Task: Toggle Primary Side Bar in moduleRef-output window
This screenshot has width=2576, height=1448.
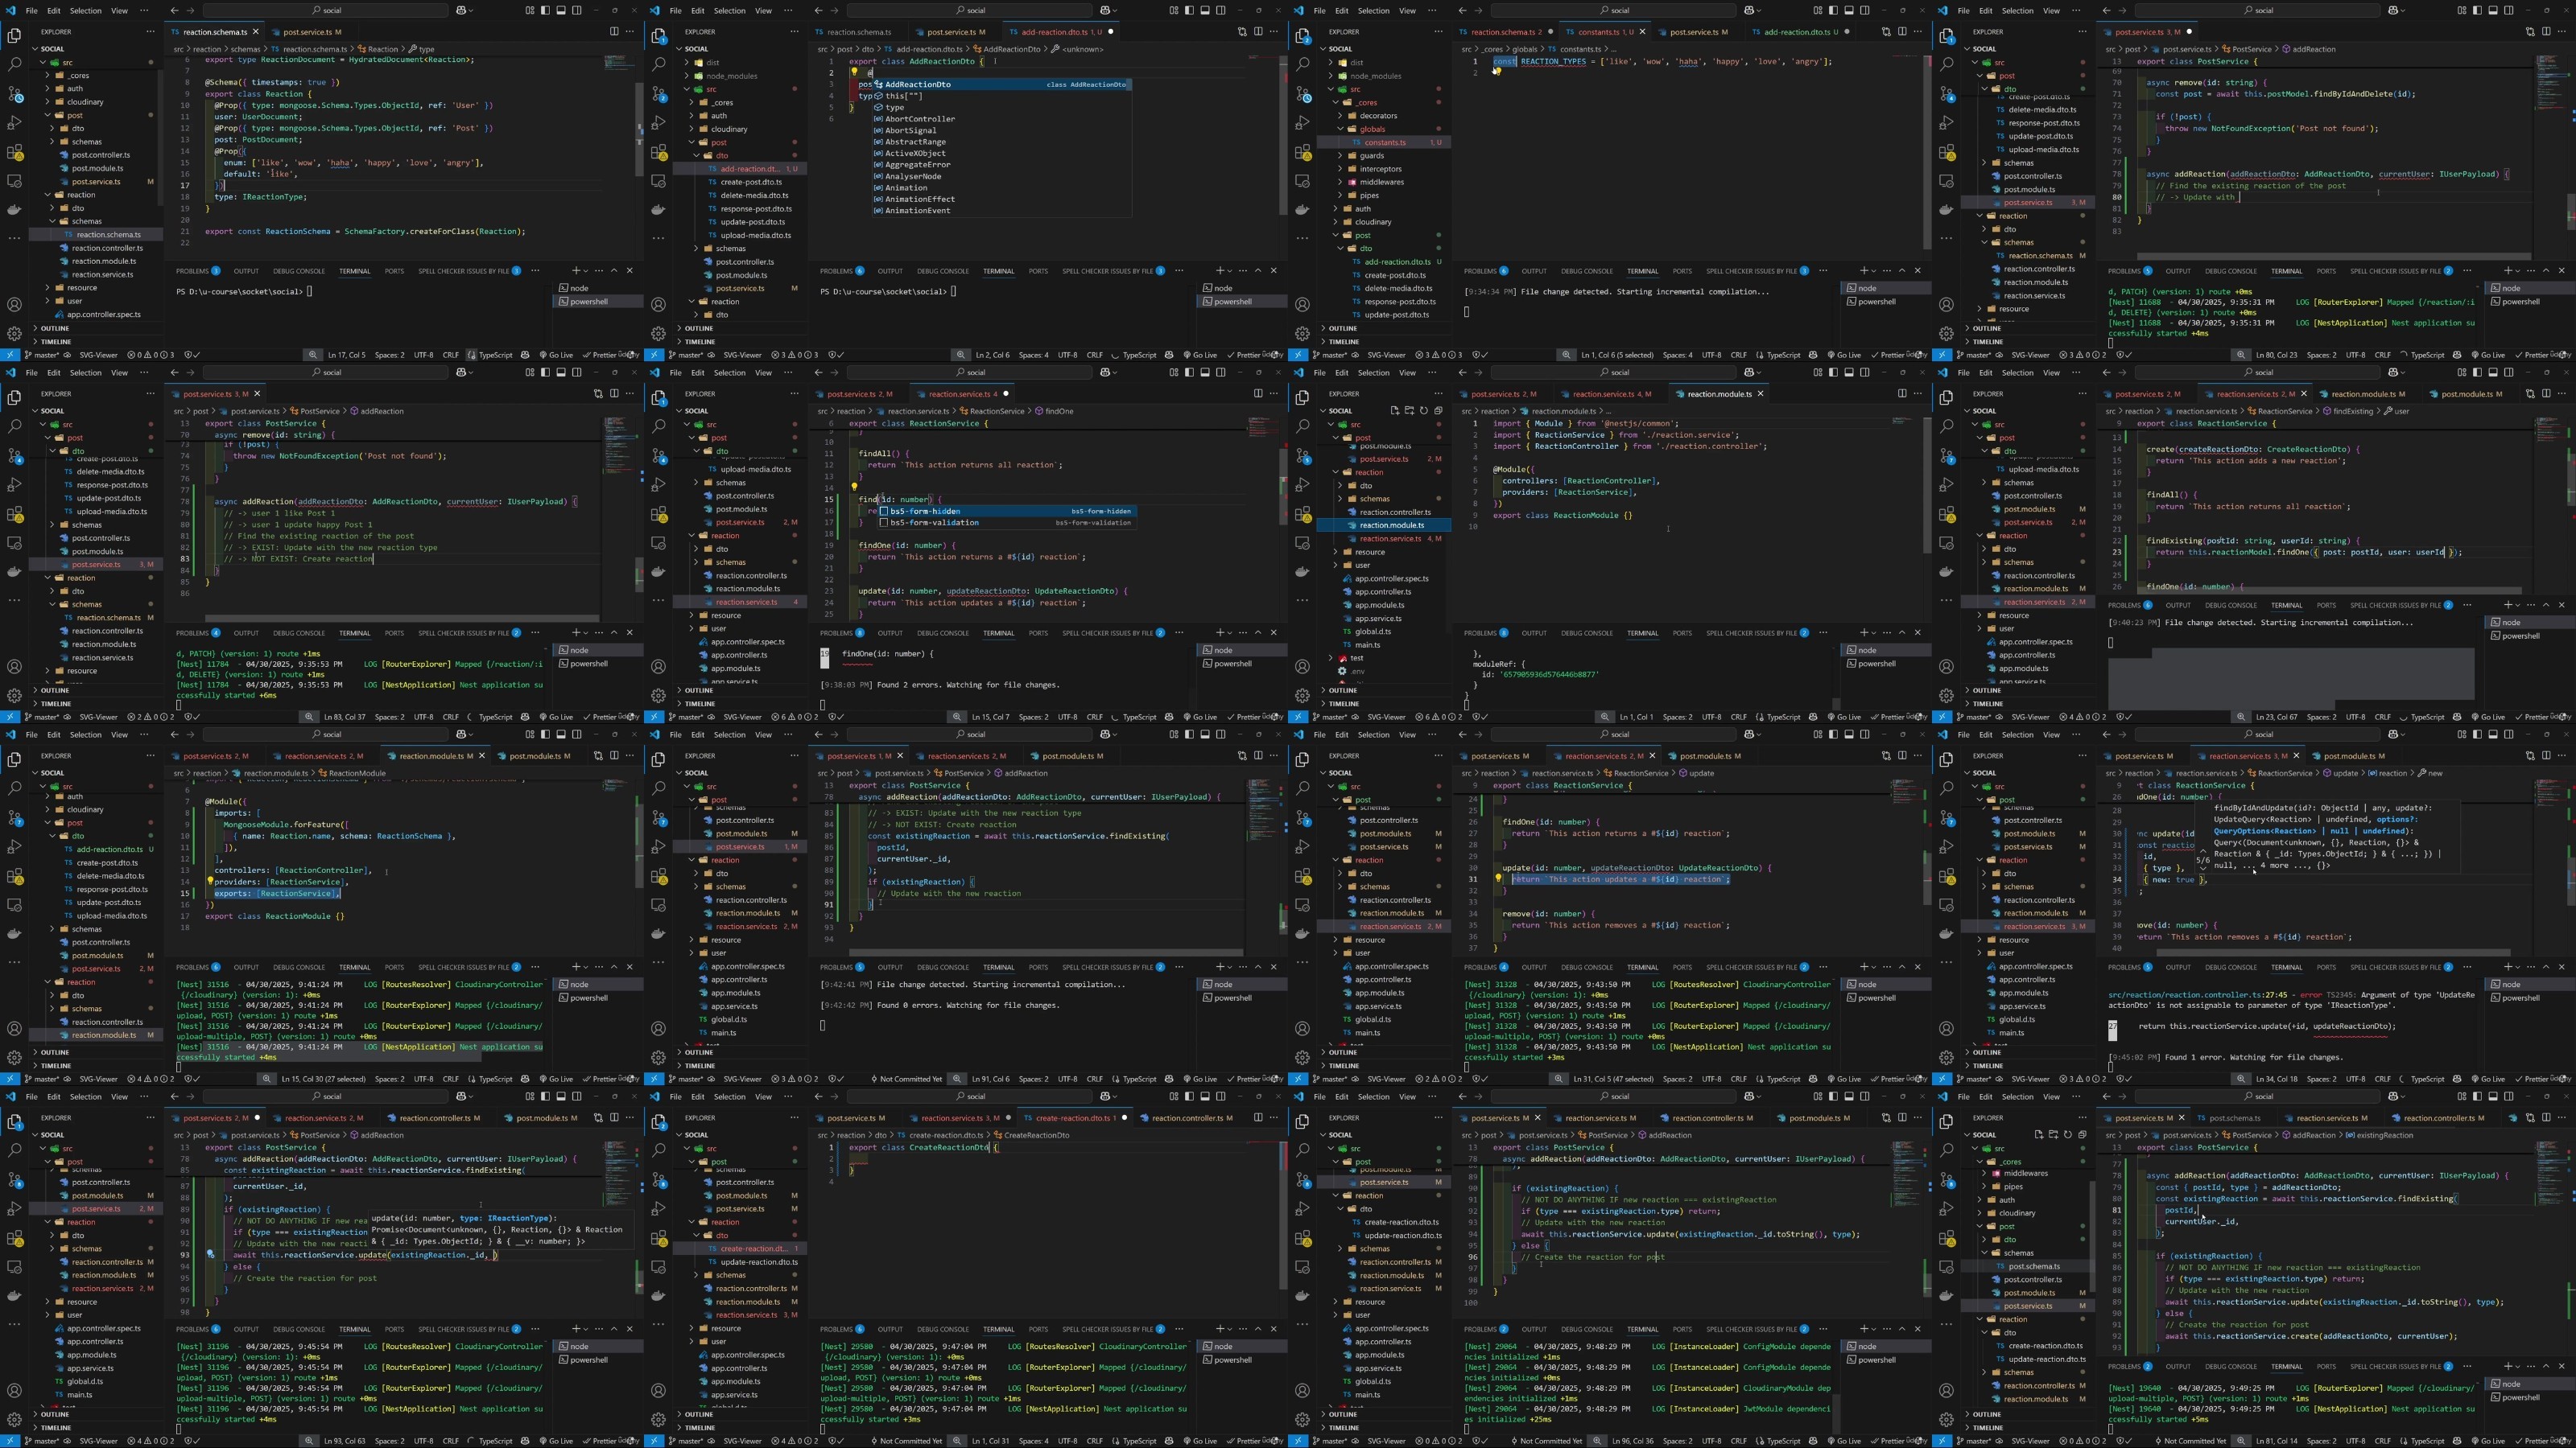Action: click(x=1833, y=372)
